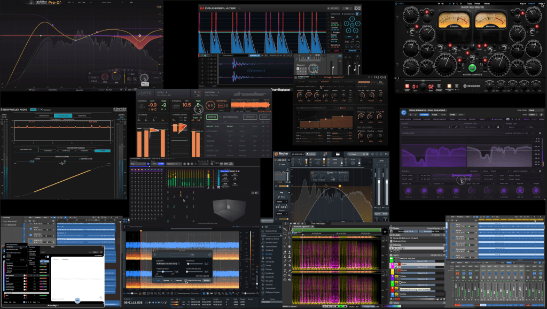Open the Tape type dropdown in Nectar
The width and height of the screenshot is (547, 309).
point(333,173)
